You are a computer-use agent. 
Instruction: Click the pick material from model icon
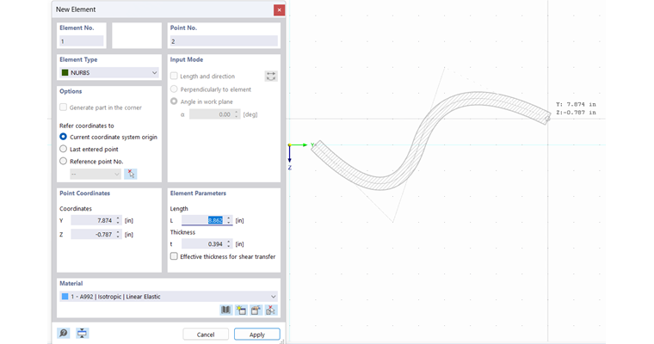coord(271,310)
